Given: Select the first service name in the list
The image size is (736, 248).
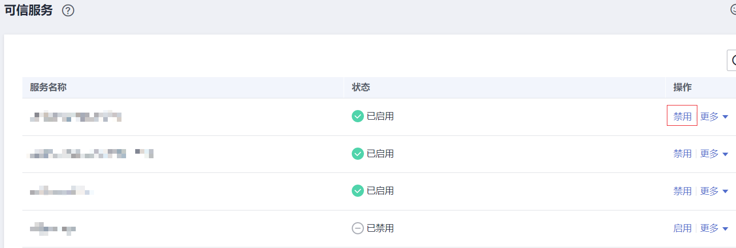Looking at the screenshot, I should pyautogui.click(x=75, y=117).
